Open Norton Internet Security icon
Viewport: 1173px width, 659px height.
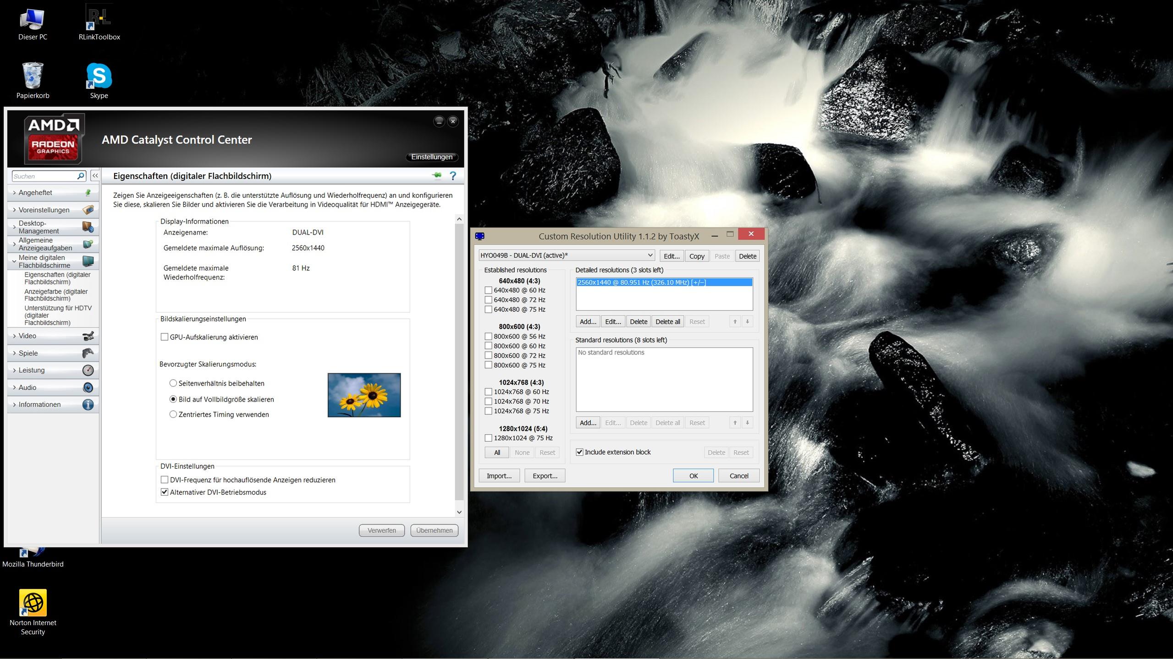click(33, 603)
